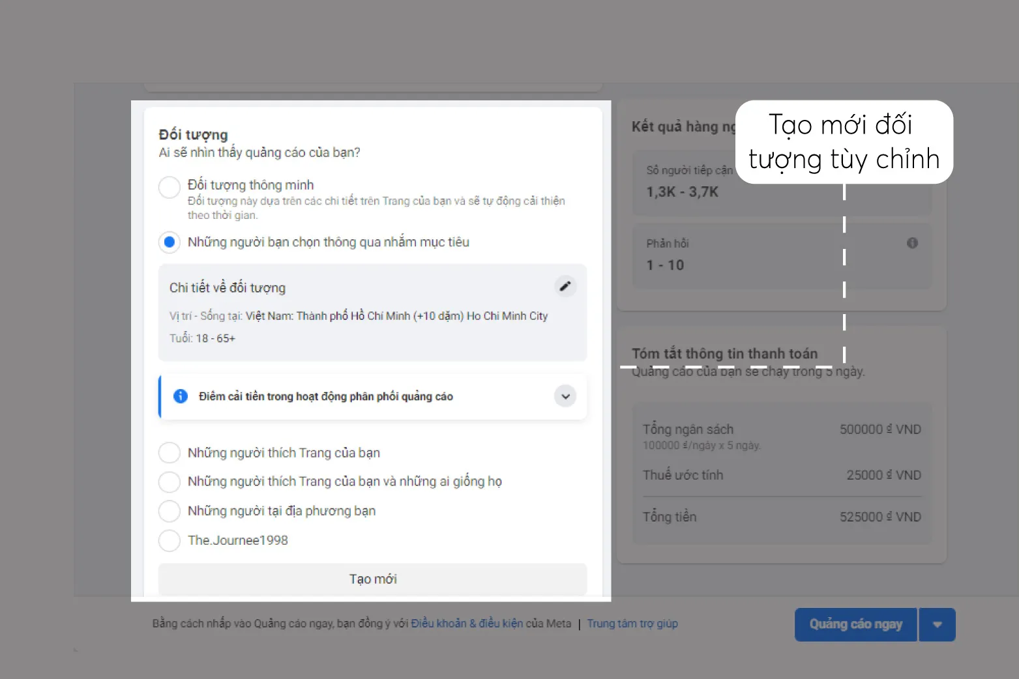Image resolution: width=1019 pixels, height=679 pixels.
Task: Click the 'Tạo mới đối tượng tùy chỉnh' callout label
Action: tap(844, 142)
